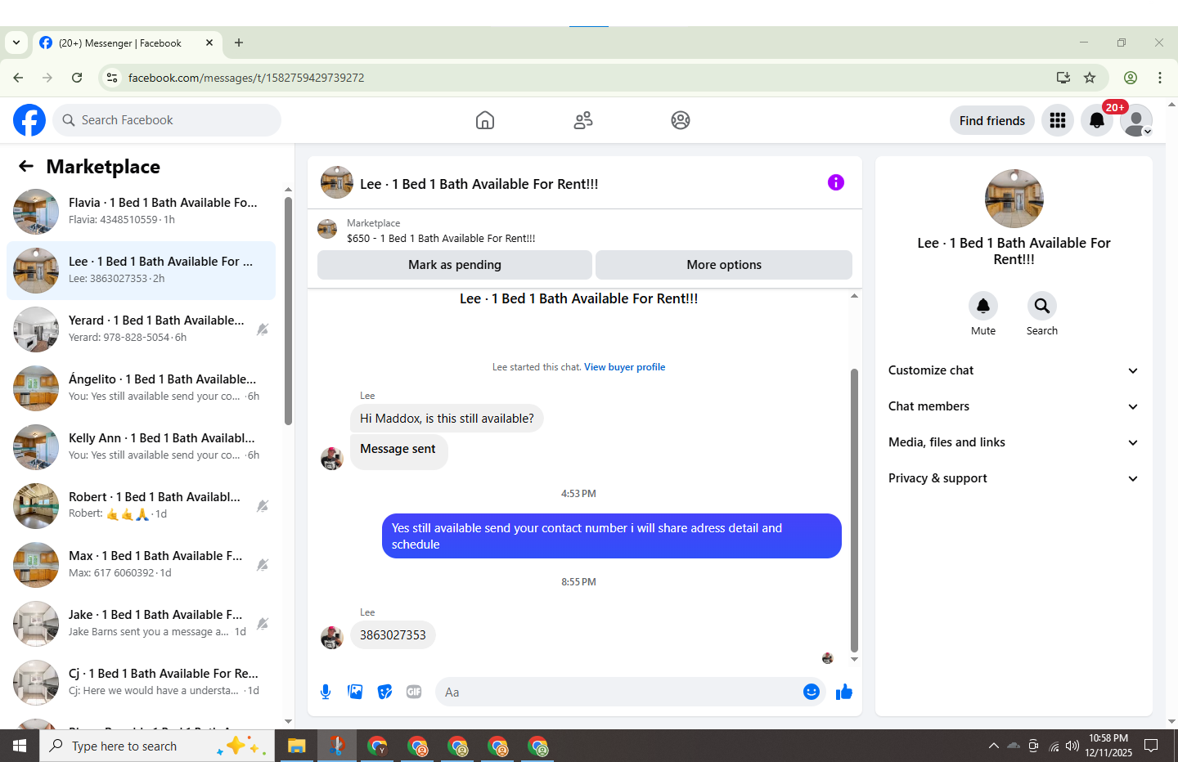Record a voice clip with microphone
Image resolution: width=1178 pixels, height=762 pixels.
pos(326,692)
